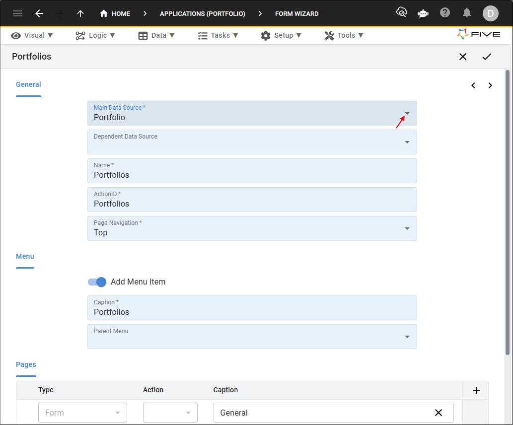Open the Logic menu
This screenshot has width=513, height=425.
point(95,35)
